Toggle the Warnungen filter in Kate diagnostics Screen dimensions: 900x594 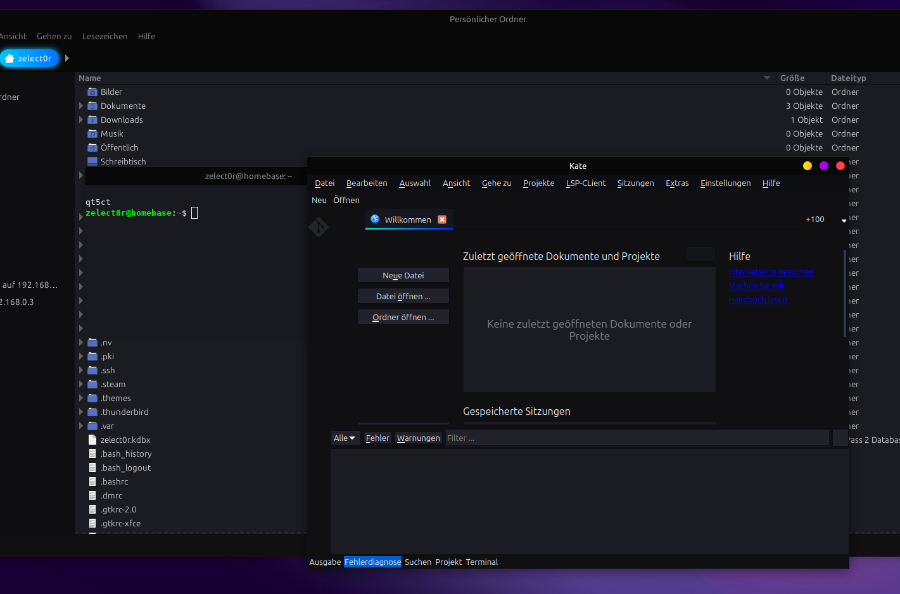[418, 438]
